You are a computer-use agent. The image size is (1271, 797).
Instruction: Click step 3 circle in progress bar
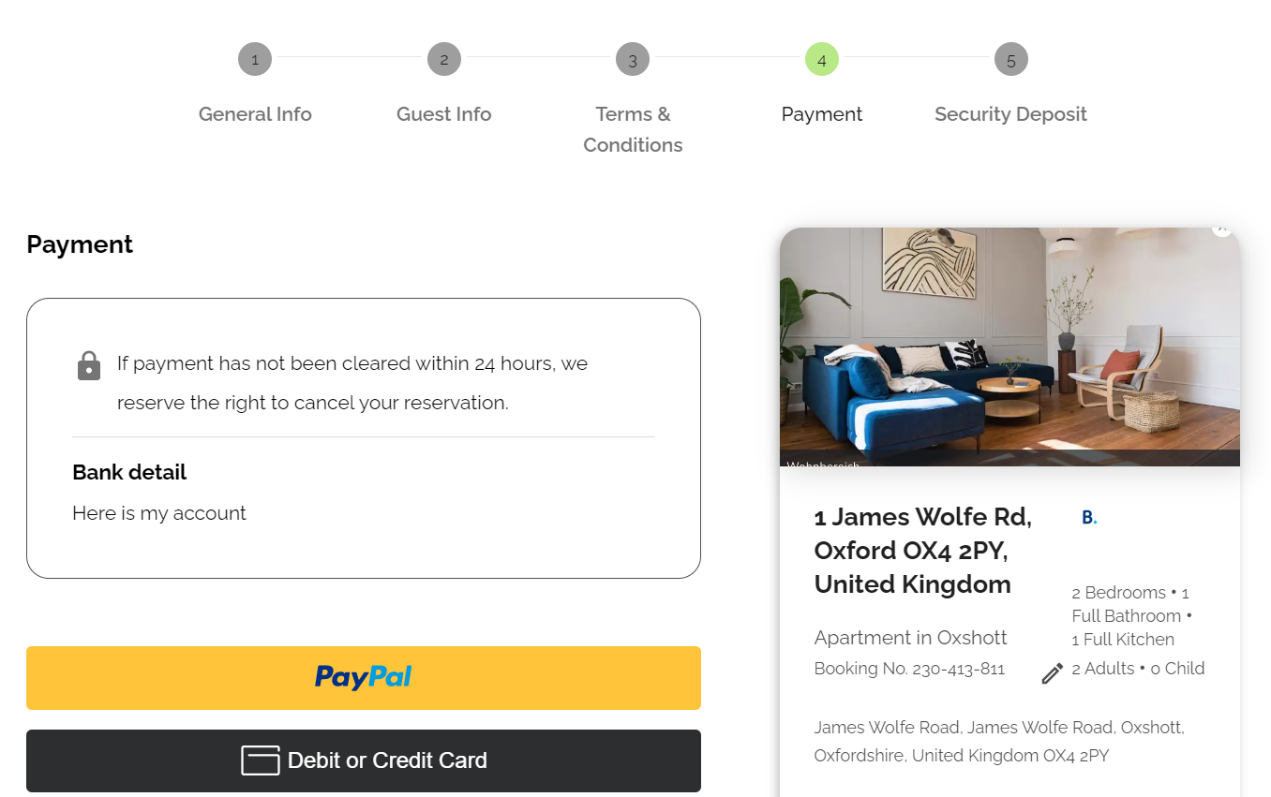pyautogui.click(x=633, y=60)
